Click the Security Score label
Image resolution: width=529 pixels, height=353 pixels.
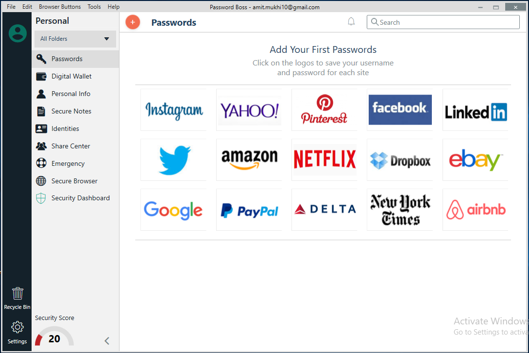tap(54, 318)
